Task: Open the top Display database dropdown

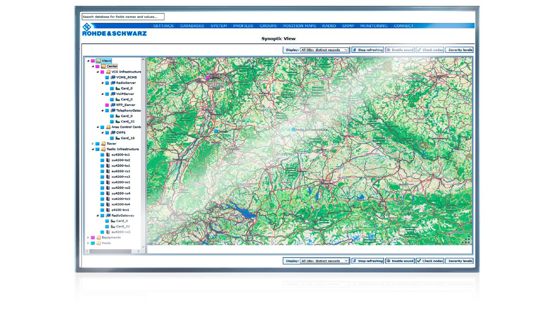Action: coord(325,50)
